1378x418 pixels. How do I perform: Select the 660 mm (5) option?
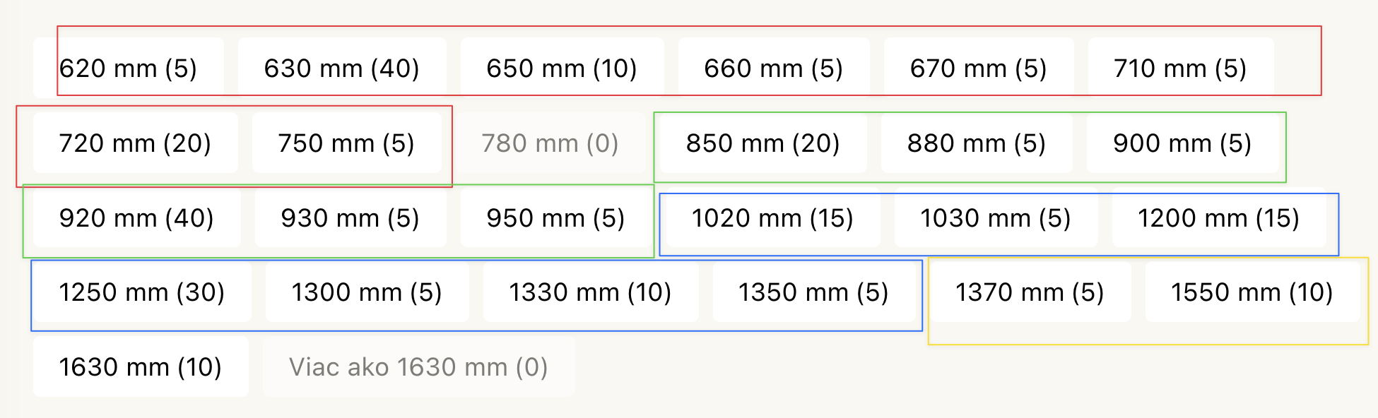pos(774,68)
